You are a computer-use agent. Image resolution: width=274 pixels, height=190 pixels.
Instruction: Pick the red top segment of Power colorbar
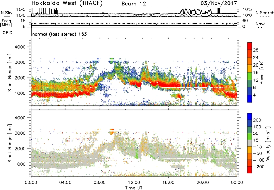click(x=250, y=46)
